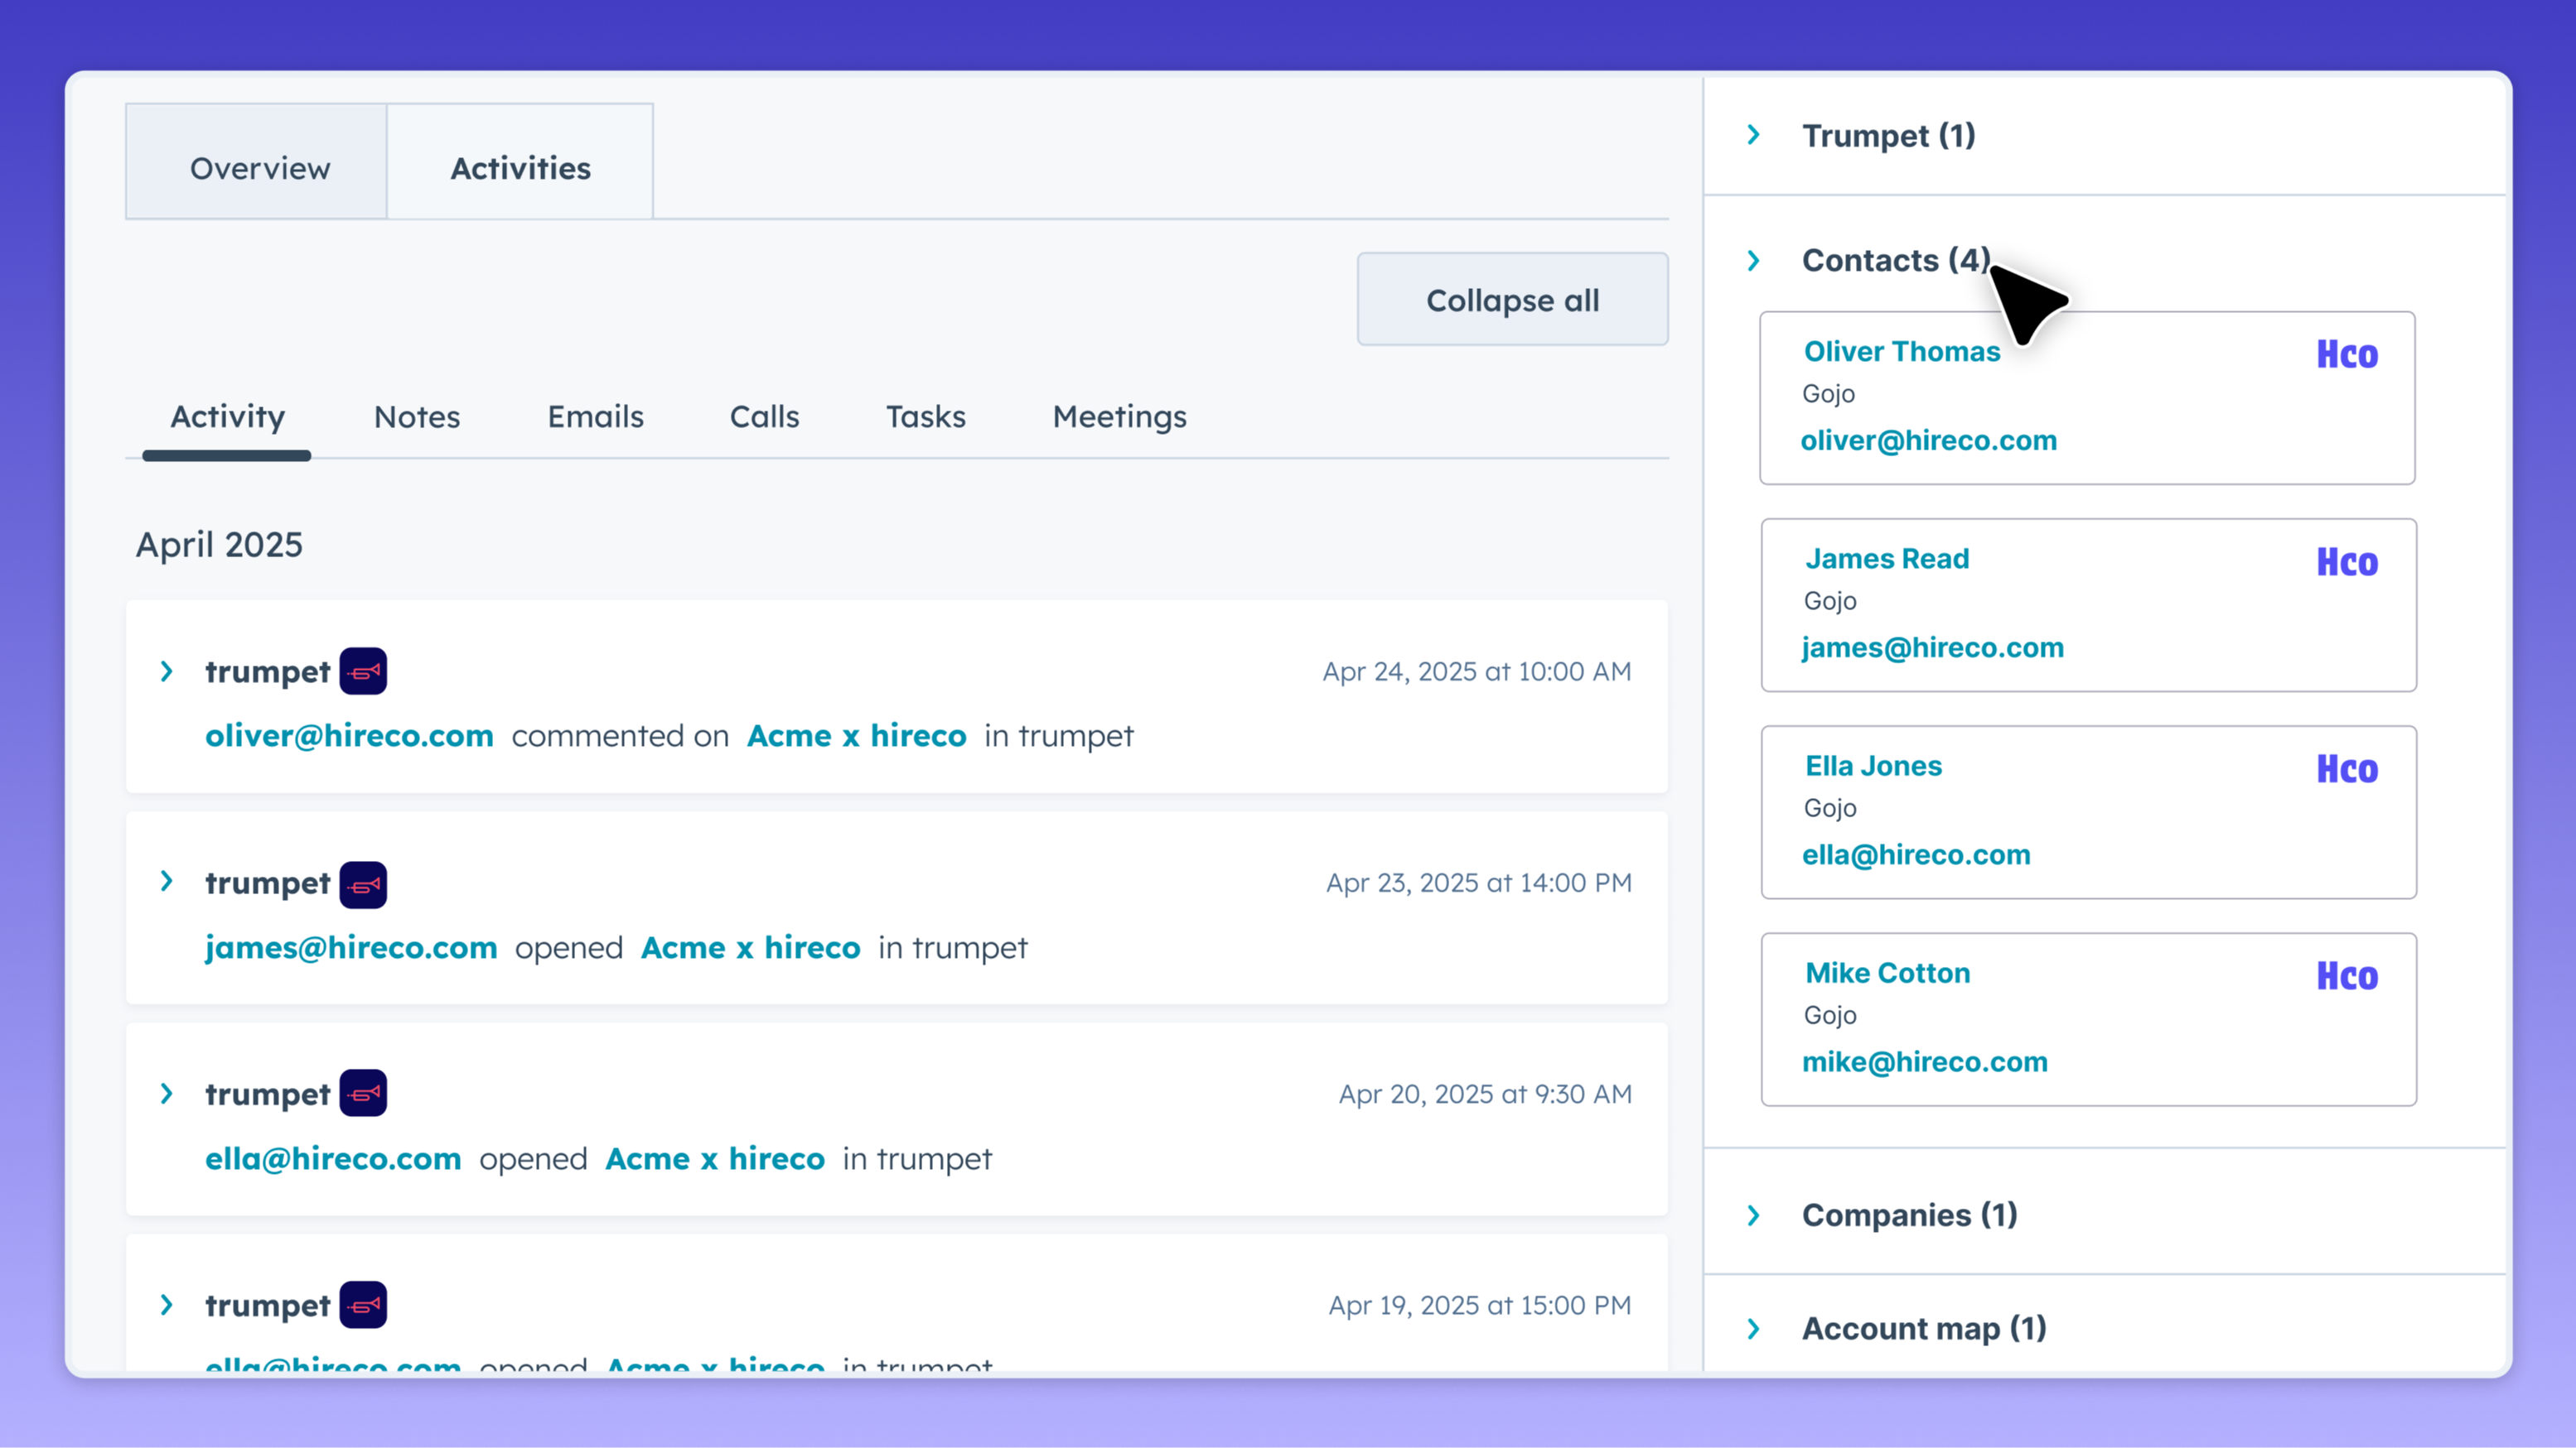2576x1448 pixels.
Task: Click Hco logo on James Read card
Action: point(2347,561)
